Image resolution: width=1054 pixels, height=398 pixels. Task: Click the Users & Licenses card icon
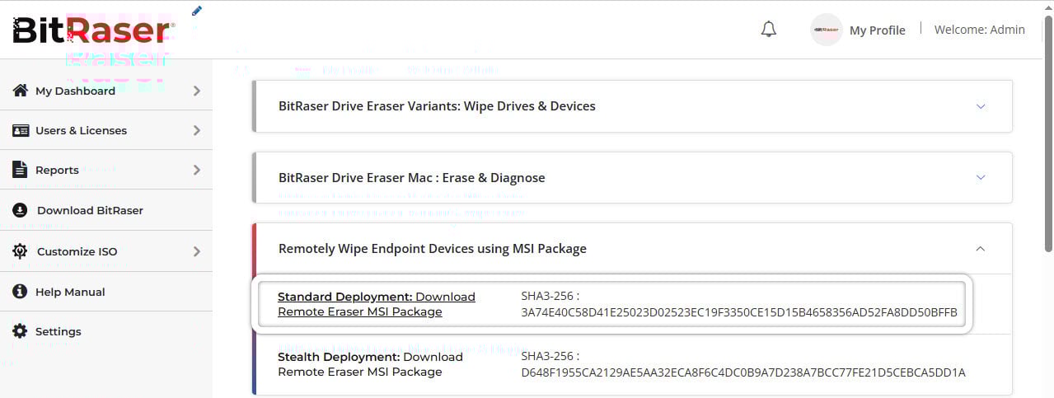(x=21, y=130)
